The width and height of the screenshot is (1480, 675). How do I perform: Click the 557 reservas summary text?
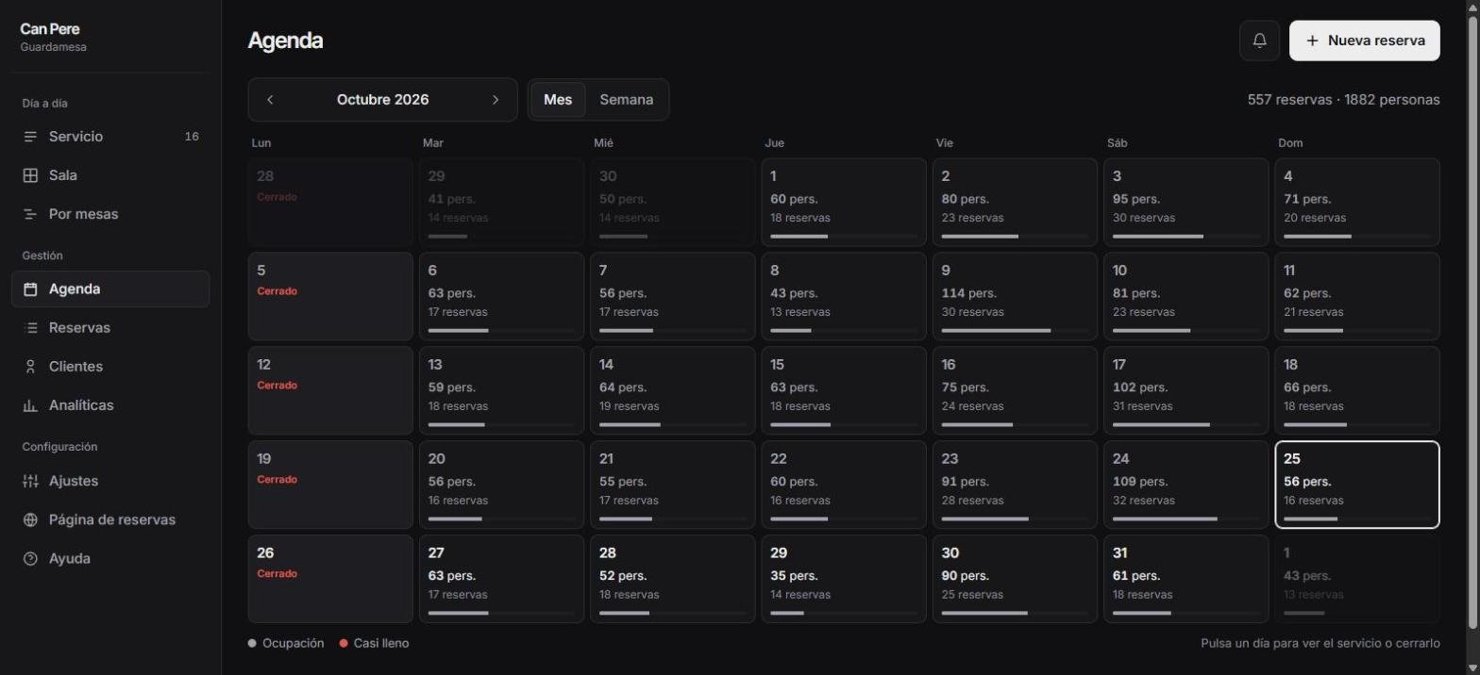1344,100
